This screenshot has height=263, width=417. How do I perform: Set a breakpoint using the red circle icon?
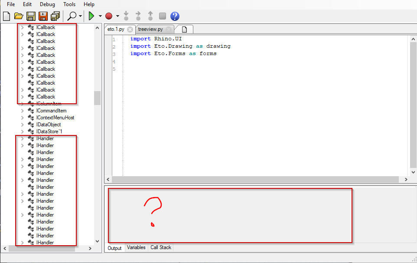point(109,16)
